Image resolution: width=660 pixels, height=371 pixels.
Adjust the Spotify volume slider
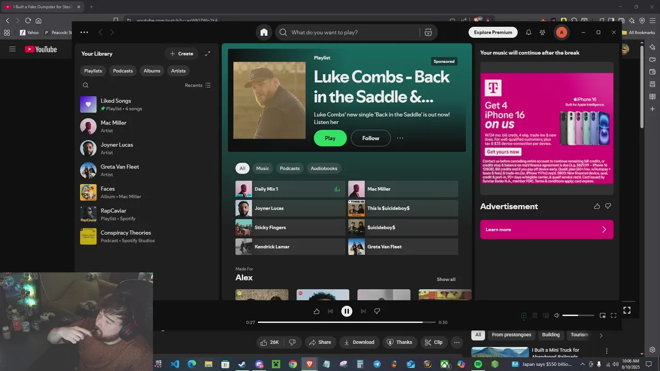click(x=578, y=315)
